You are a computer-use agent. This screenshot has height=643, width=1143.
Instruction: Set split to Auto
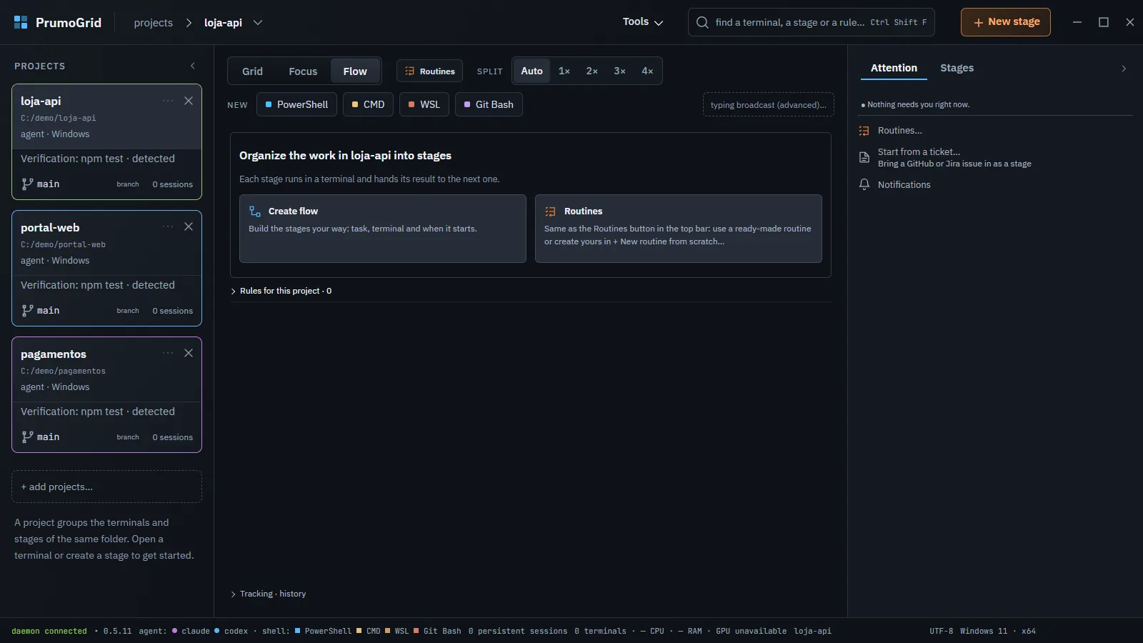(531, 71)
